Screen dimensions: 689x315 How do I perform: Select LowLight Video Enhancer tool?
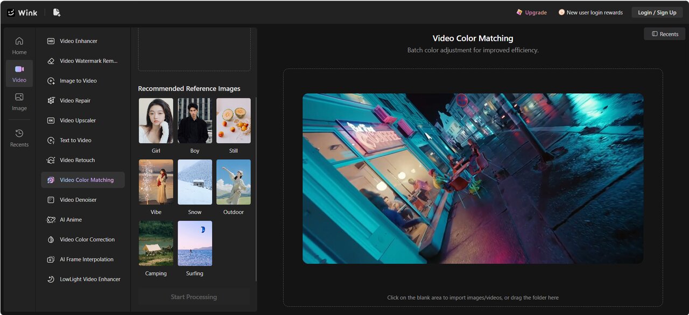coord(83,279)
